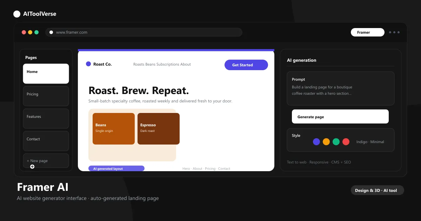Screen dimensions: 421x221
Task: Click the Framer AI title
Action: coord(43,187)
